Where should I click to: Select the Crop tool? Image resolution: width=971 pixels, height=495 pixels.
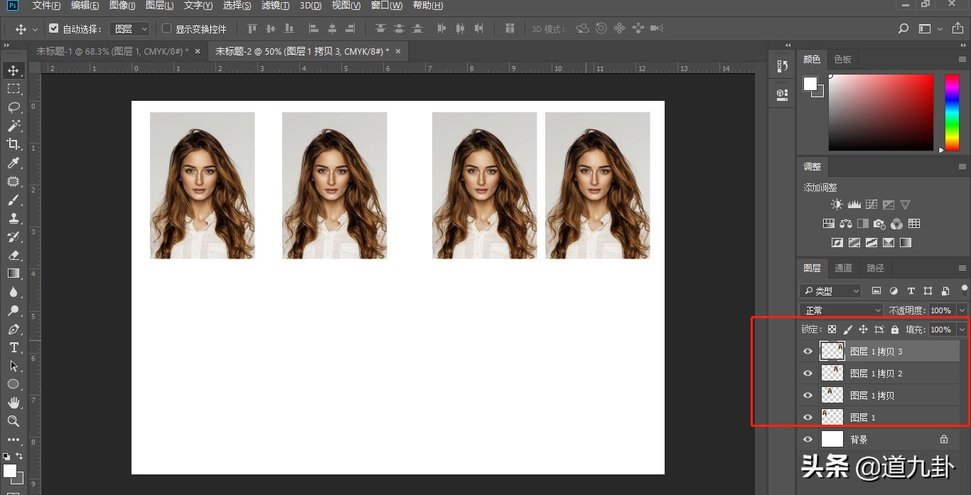tap(14, 144)
